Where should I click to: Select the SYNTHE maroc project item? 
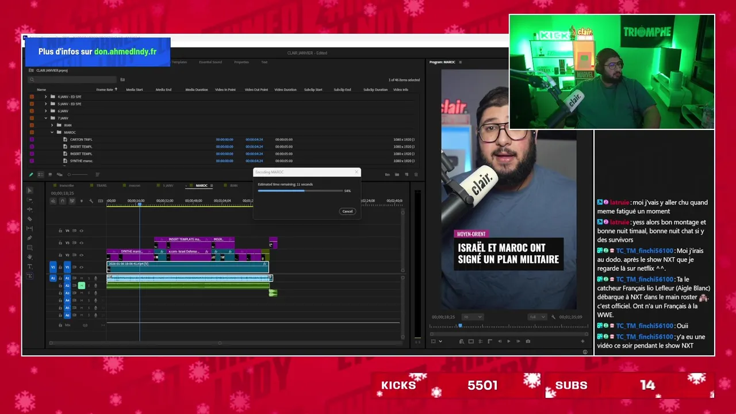[81, 160]
